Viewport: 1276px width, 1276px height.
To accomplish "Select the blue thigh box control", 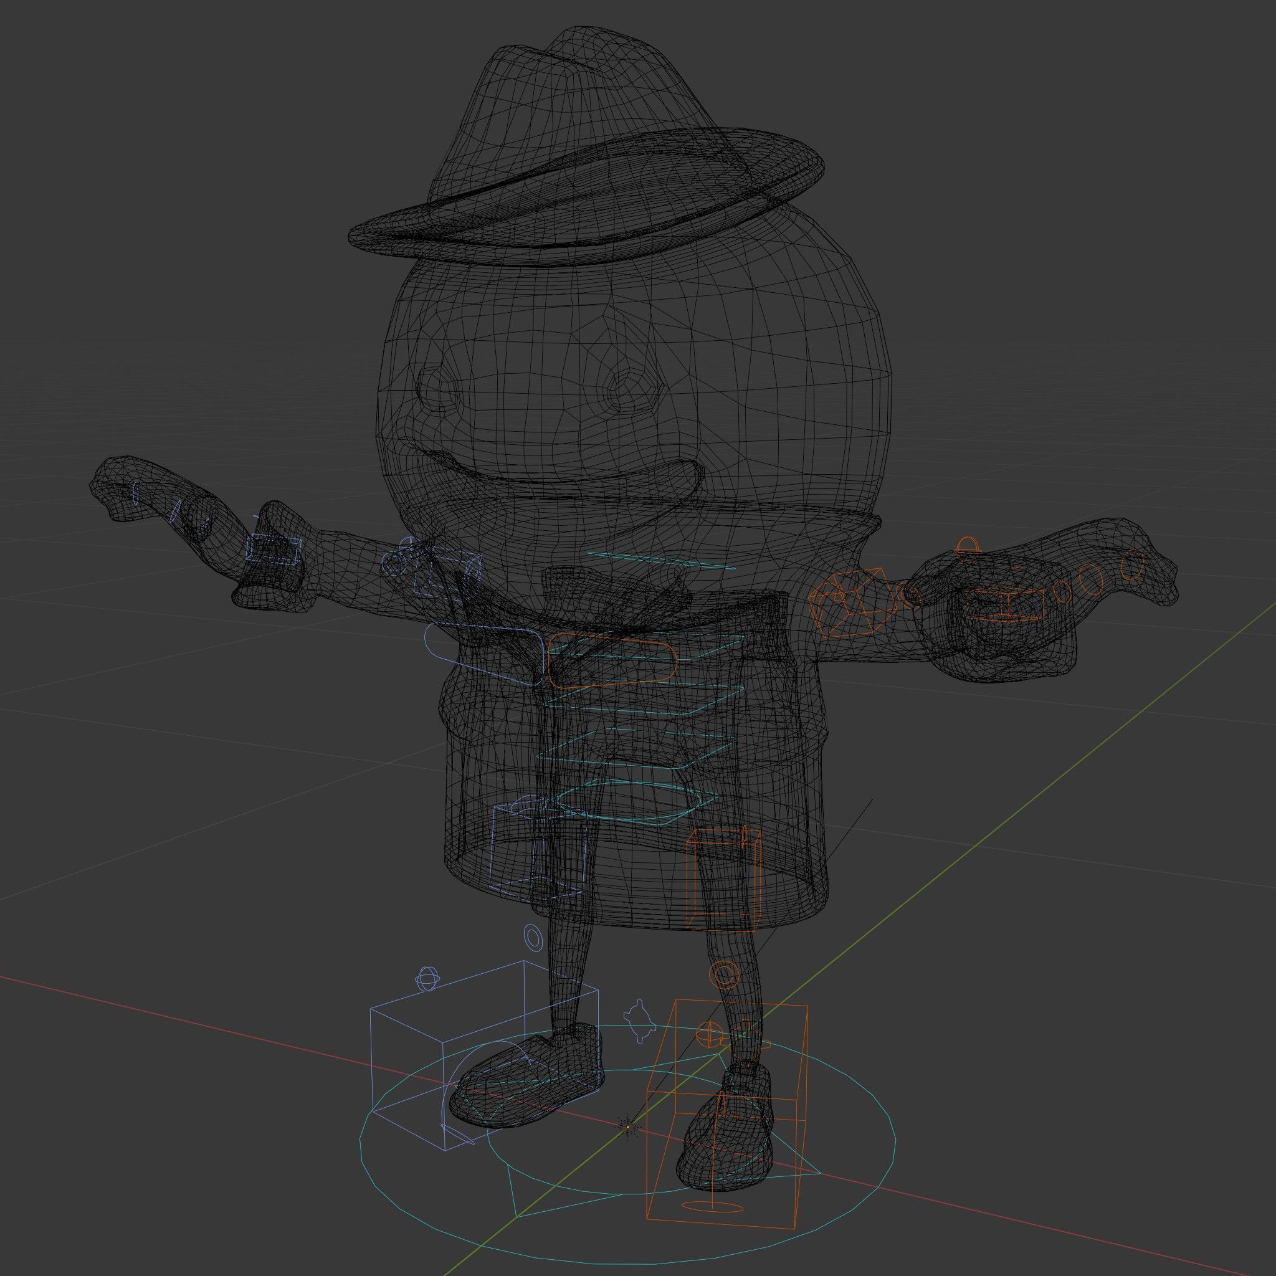I will [x=539, y=849].
